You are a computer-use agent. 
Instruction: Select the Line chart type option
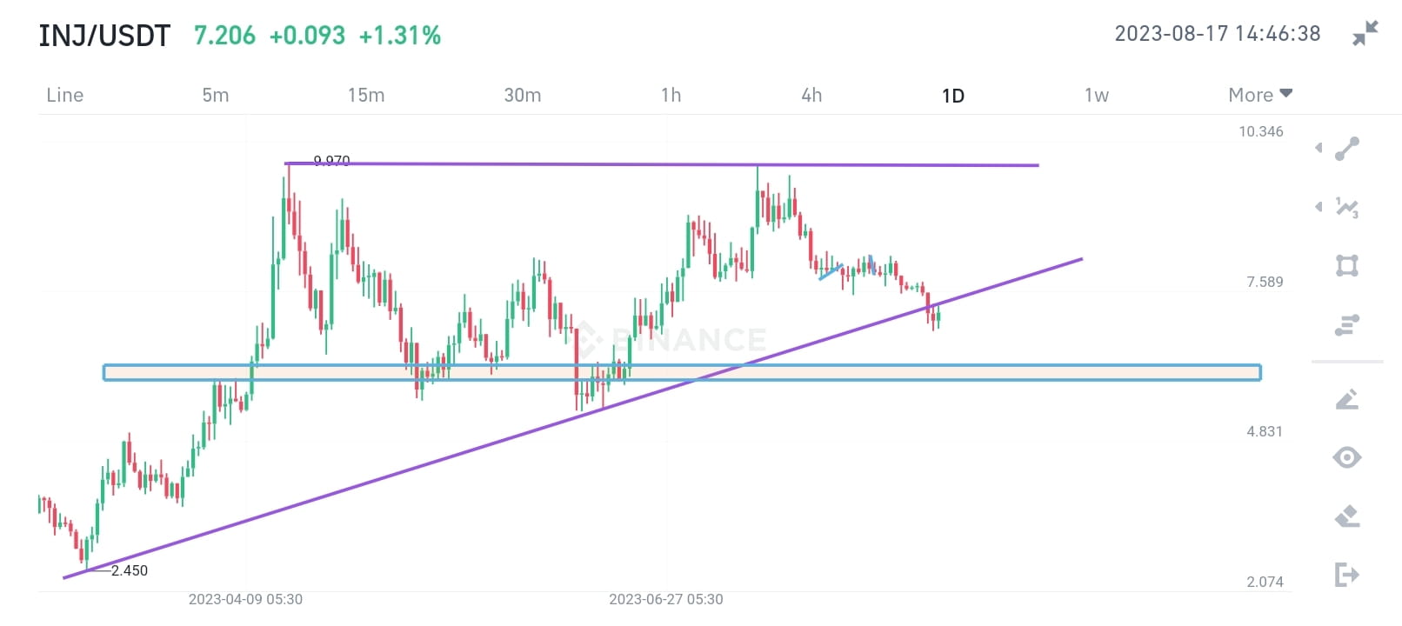tap(63, 96)
